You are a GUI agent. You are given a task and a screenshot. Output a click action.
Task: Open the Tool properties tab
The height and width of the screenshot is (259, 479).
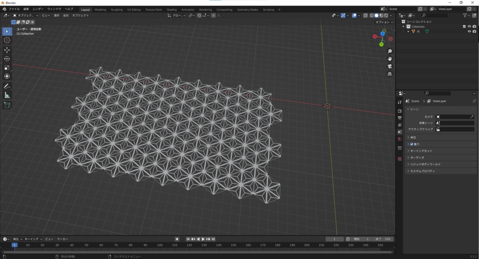tap(399, 102)
